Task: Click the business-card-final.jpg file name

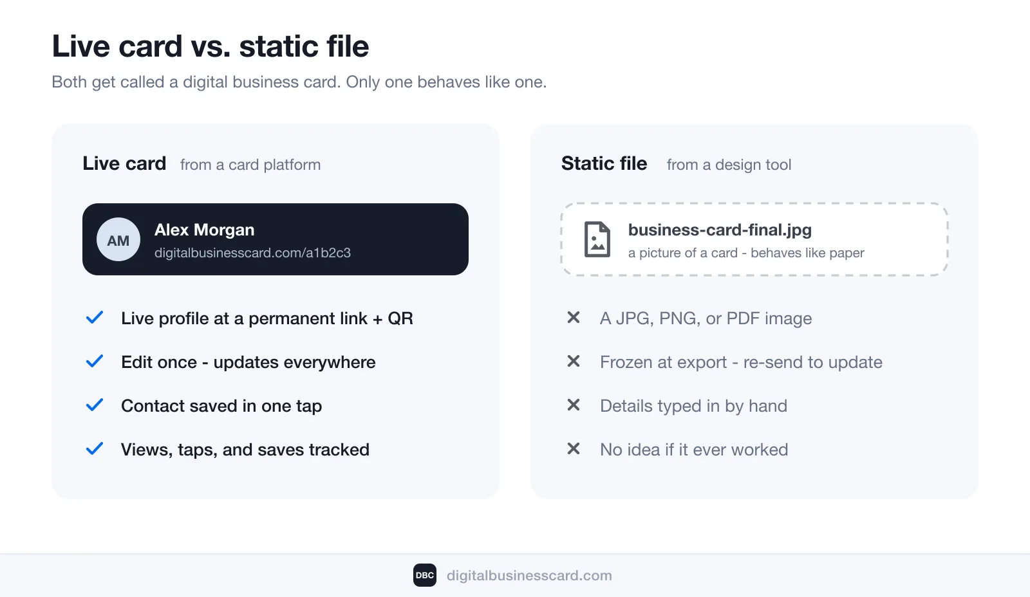Action: pos(720,230)
